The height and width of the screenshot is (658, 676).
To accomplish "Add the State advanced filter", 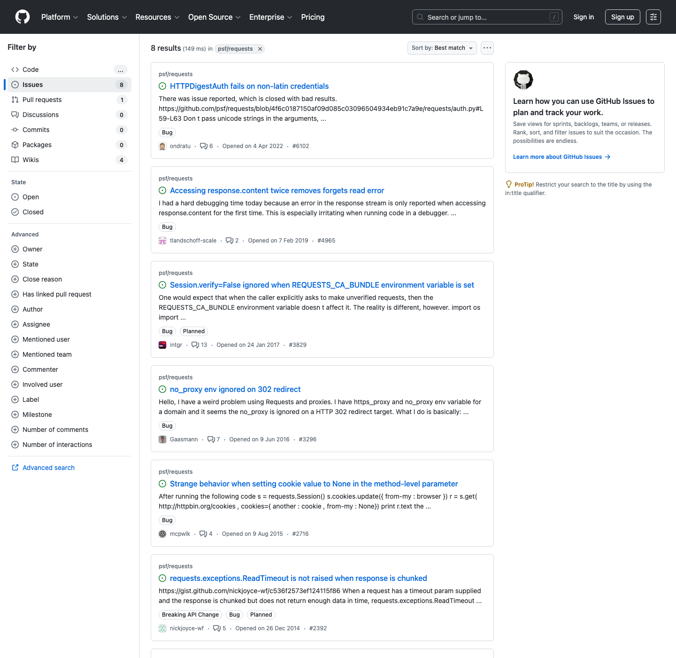I will coord(69,264).
